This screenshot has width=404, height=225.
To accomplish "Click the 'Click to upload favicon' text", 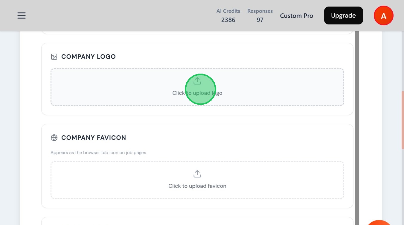I will (x=197, y=186).
